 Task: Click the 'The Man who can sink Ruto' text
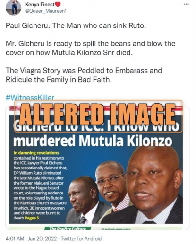click(98, 25)
